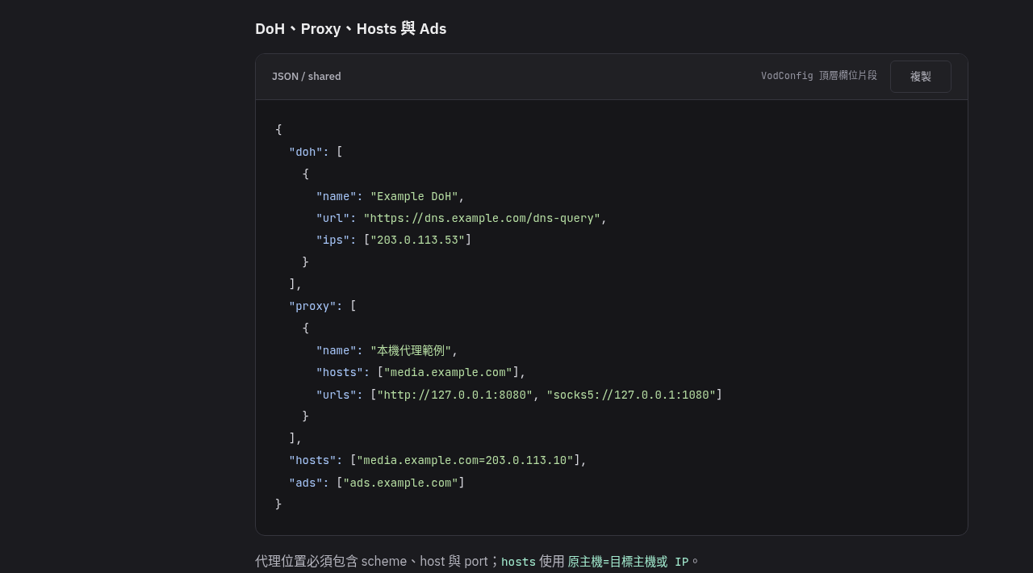Click the "socks5://127.0.0.1:1080" proxy URL

point(631,395)
